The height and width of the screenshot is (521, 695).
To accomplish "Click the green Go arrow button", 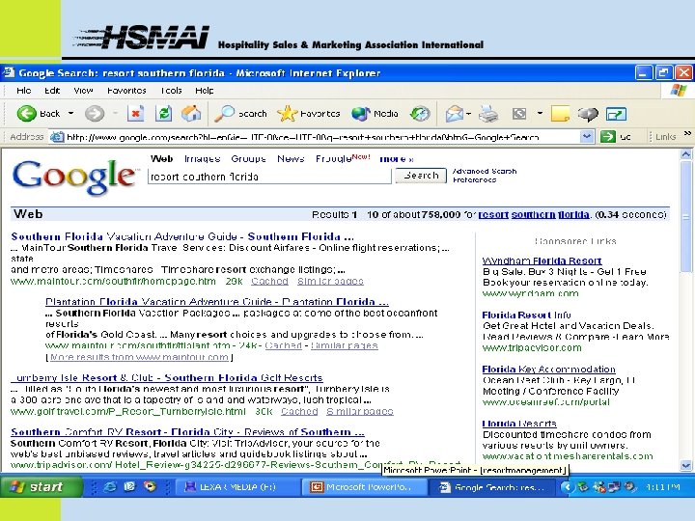I will coord(608,136).
